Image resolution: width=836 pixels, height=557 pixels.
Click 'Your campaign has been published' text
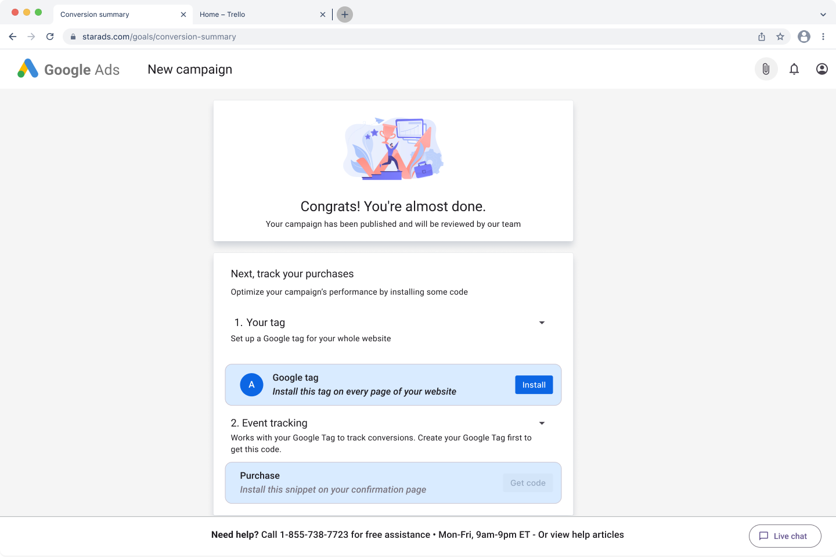393,224
